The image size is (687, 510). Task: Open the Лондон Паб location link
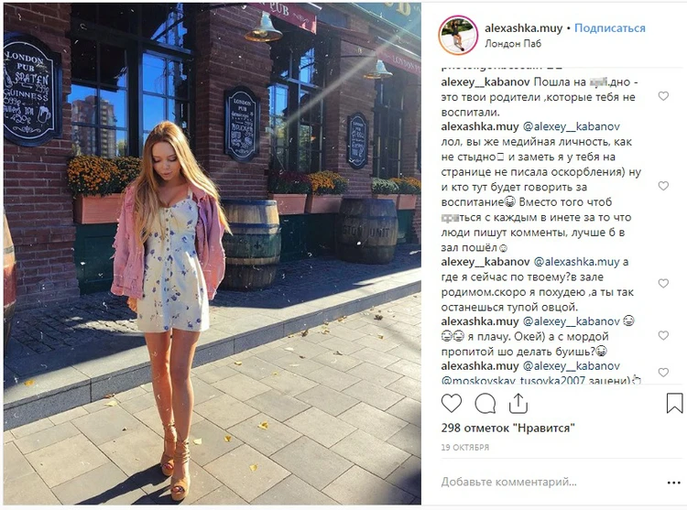[513, 43]
